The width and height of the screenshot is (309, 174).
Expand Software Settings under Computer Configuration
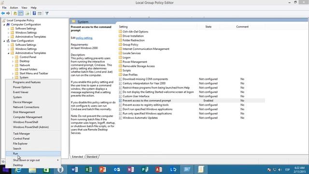coord(9,29)
